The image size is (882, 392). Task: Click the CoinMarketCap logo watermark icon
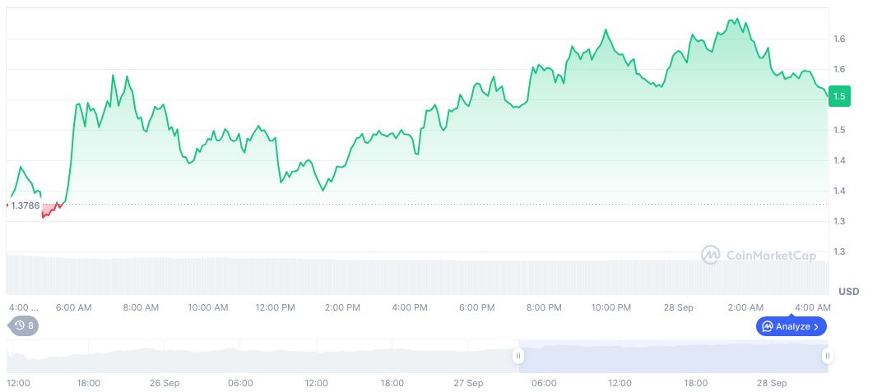click(710, 256)
